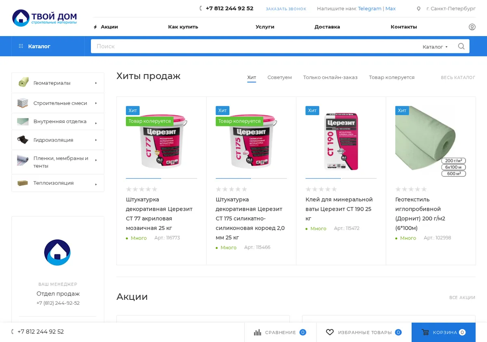This screenshot has width=487, height=342.
Task: Rate the Церезит CT 77 product stars
Action: pyautogui.click(x=142, y=189)
